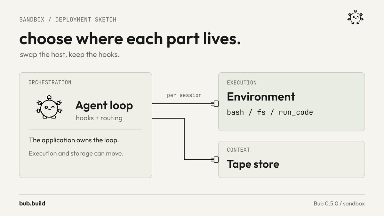Open the bub.build link in the footer
Image resolution: width=384 pixels, height=216 pixels.
click(x=32, y=203)
